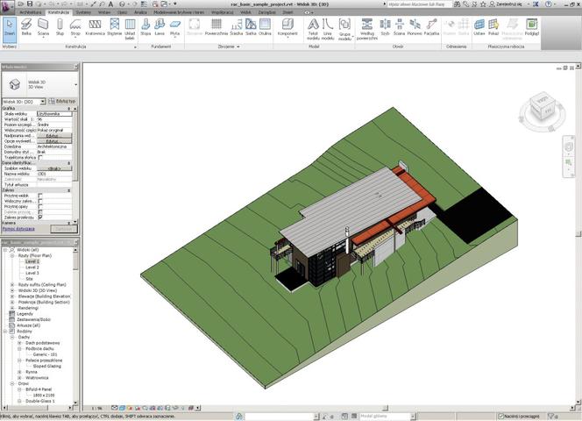The image size is (582, 421).
Task: Click the Podgląd work plane viewer icon
Action: (531, 27)
